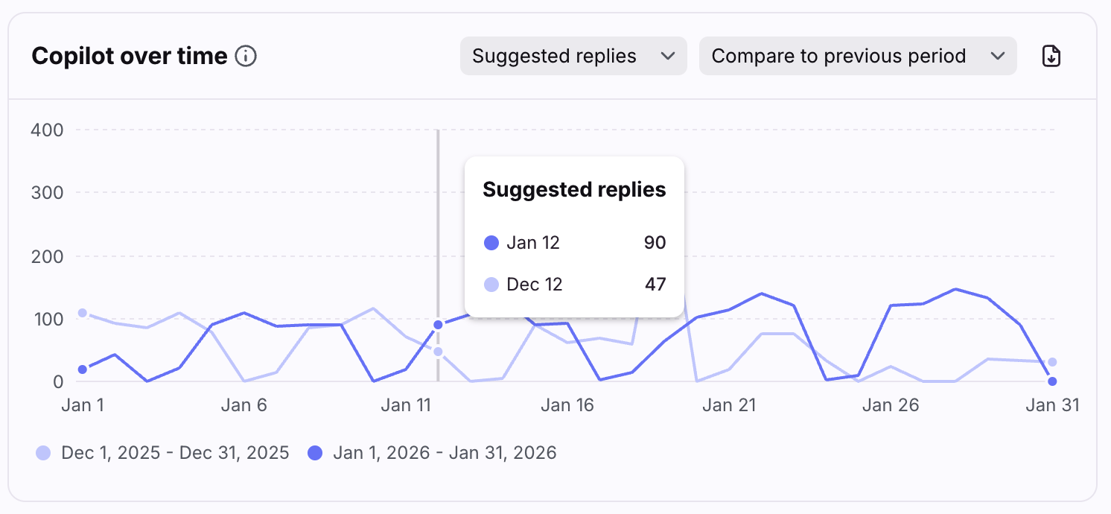Expand the Compare to previous period dropdown
Viewport: 1111px width, 514px height.
pos(857,56)
